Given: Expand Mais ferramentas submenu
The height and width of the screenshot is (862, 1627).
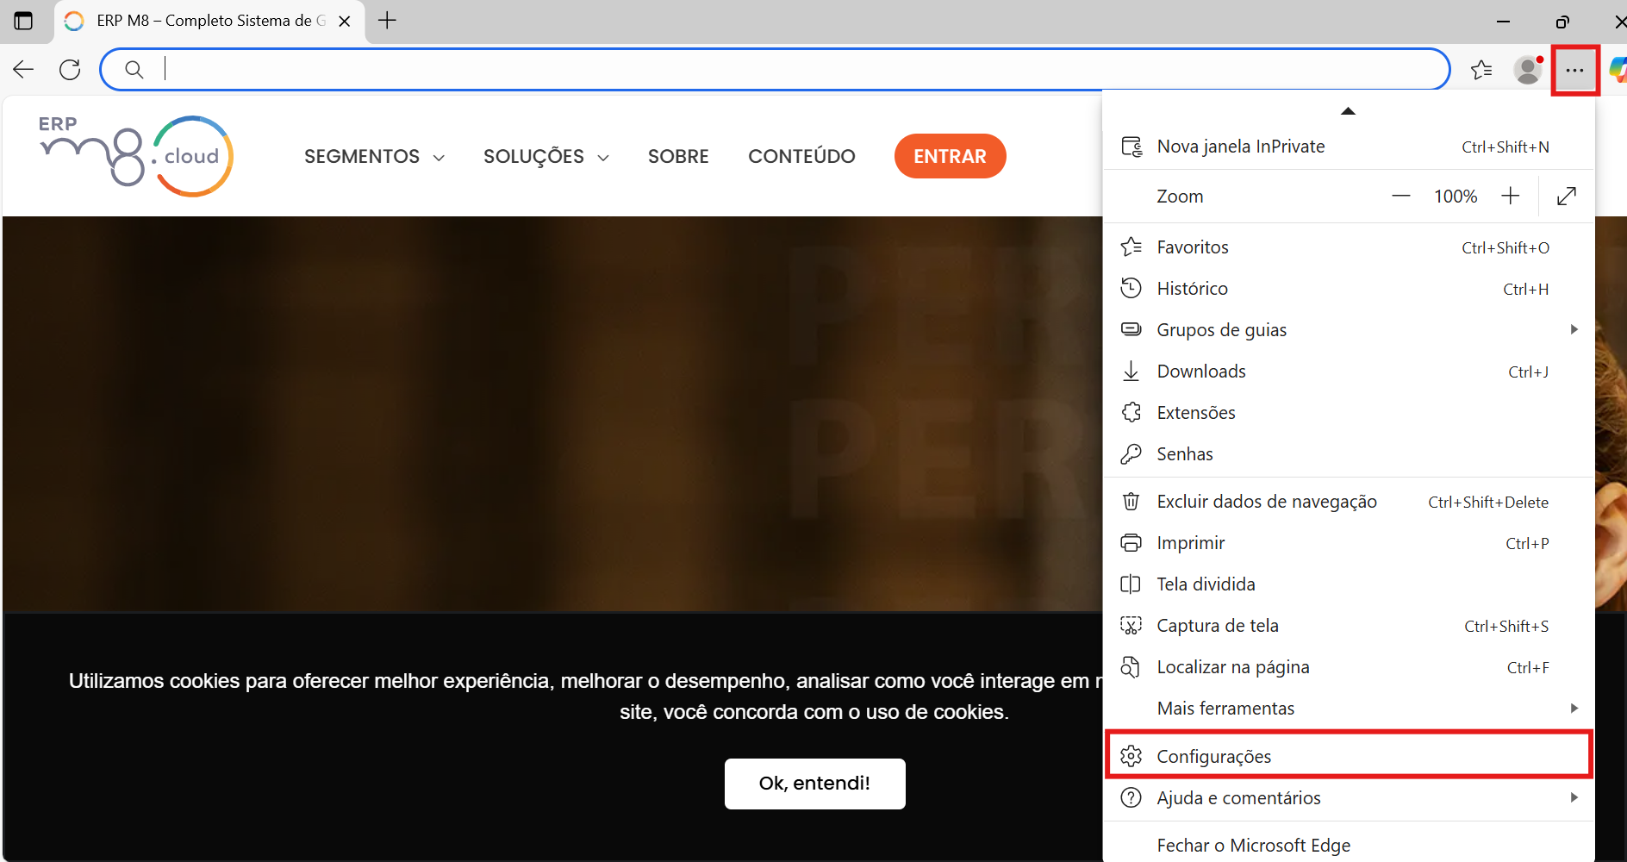Looking at the screenshot, I should point(1348,709).
